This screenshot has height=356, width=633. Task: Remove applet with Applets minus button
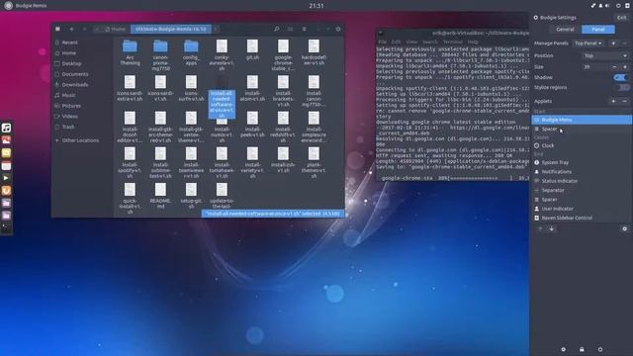[x=624, y=101]
